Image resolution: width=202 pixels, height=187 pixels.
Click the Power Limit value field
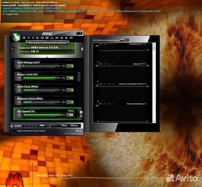click(x=70, y=78)
